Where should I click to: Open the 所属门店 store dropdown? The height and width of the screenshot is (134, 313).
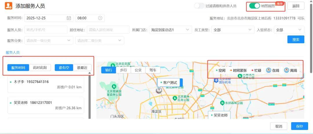[170, 30]
